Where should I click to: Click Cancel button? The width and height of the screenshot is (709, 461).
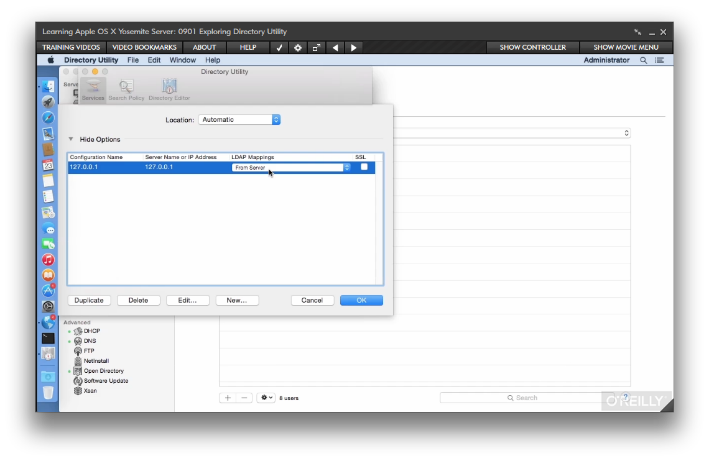312,300
